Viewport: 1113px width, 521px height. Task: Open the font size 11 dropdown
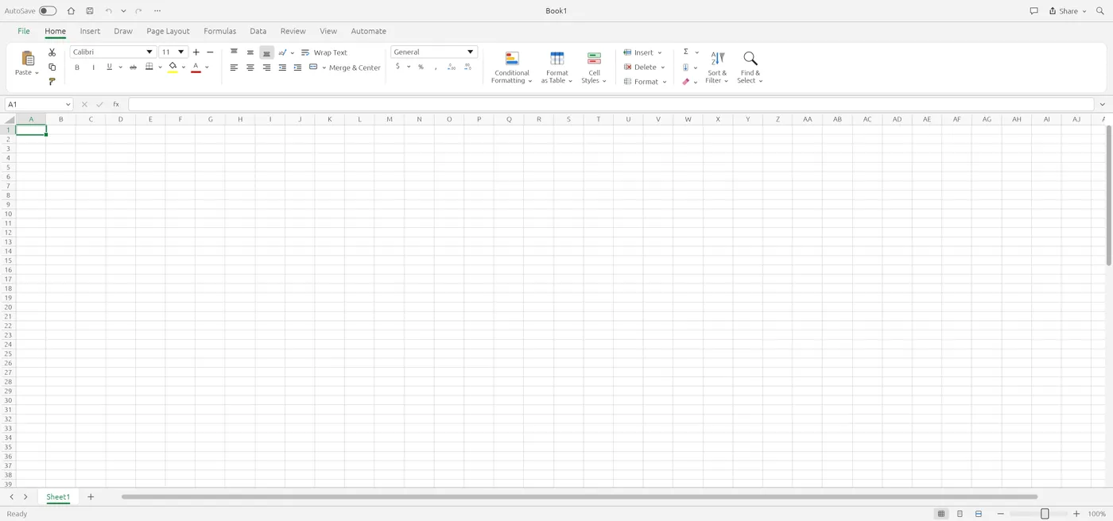coord(181,52)
